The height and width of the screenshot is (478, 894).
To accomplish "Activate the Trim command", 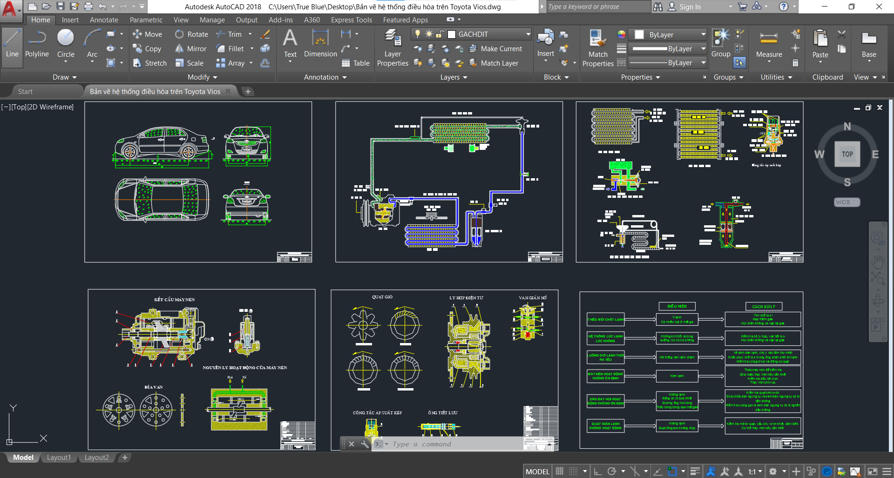I will click(x=229, y=34).
